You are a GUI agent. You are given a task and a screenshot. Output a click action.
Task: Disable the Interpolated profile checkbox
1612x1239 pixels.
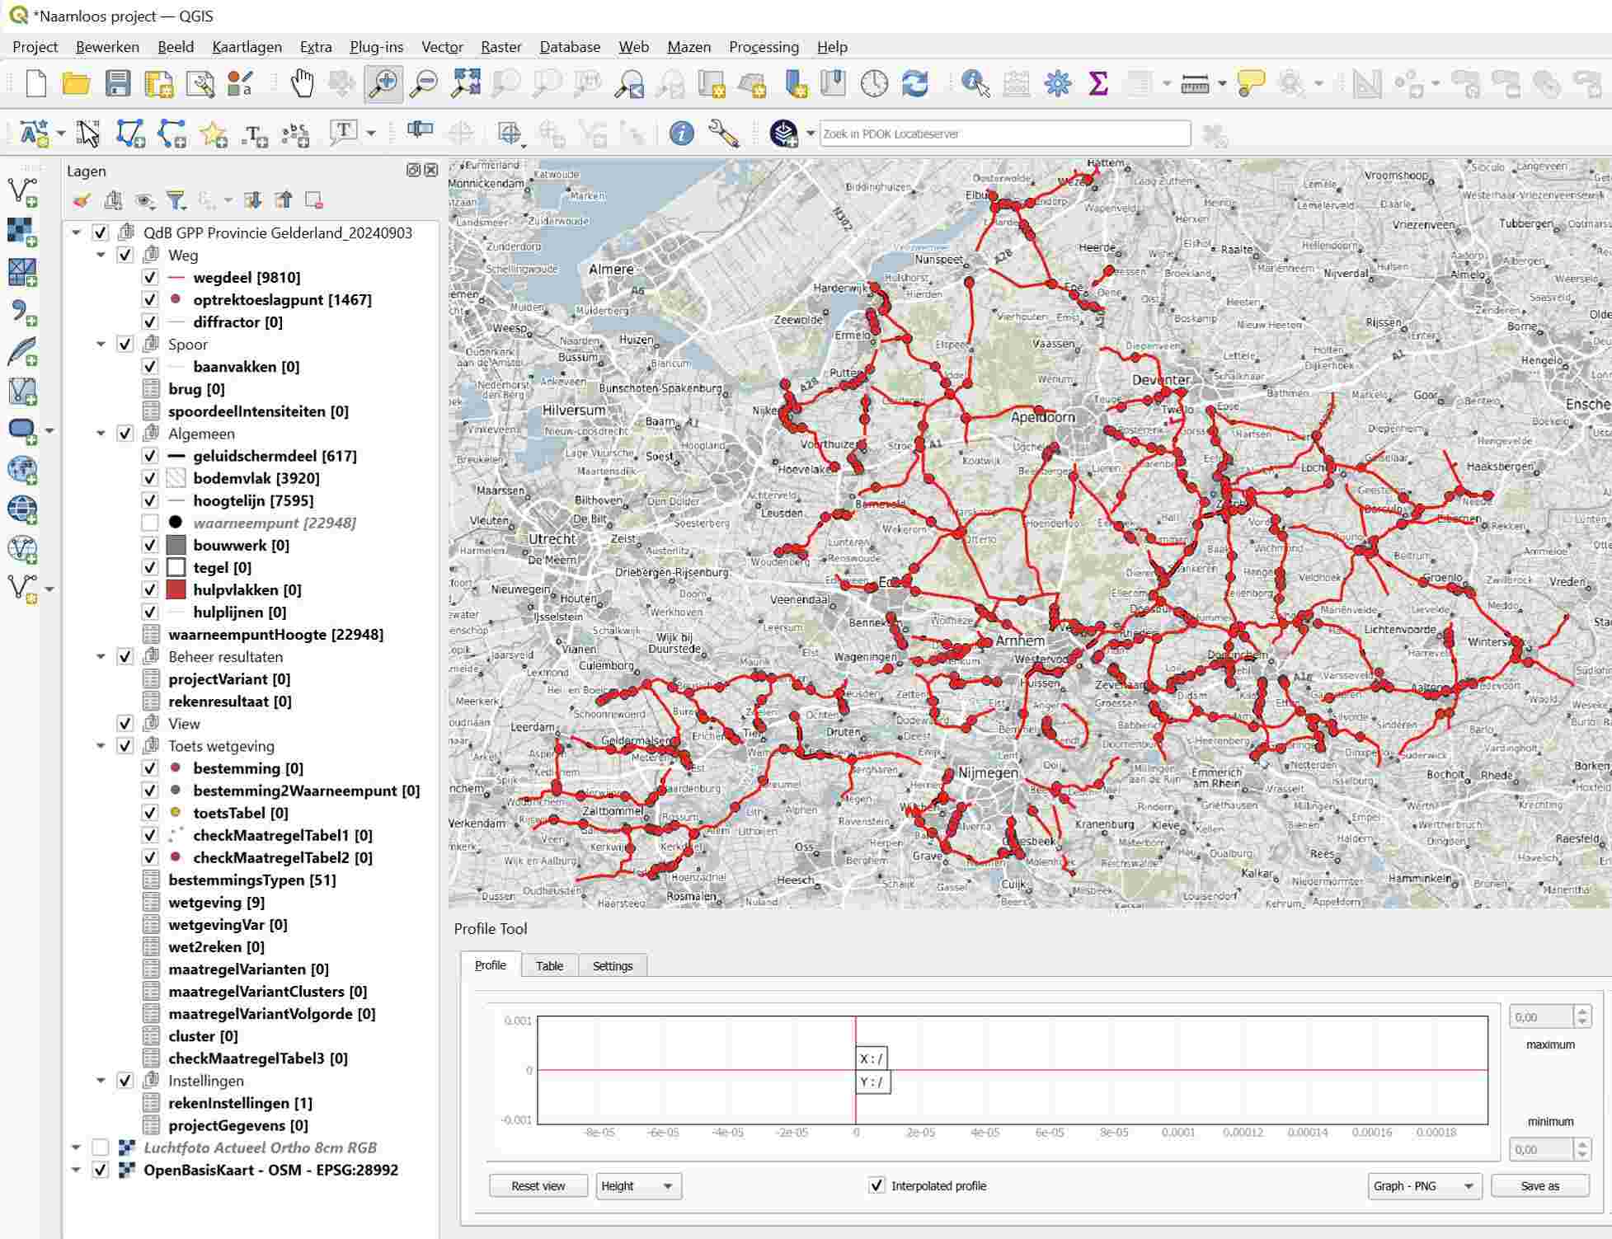tap(876, 1185)
